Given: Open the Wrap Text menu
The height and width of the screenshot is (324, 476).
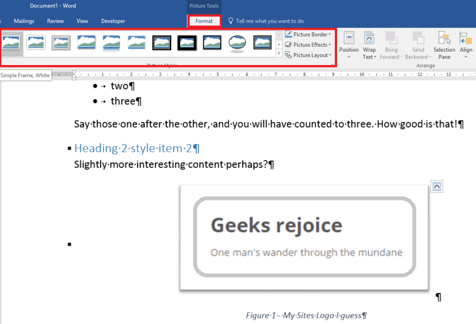Looking at the screenshot, I should 369,45.
